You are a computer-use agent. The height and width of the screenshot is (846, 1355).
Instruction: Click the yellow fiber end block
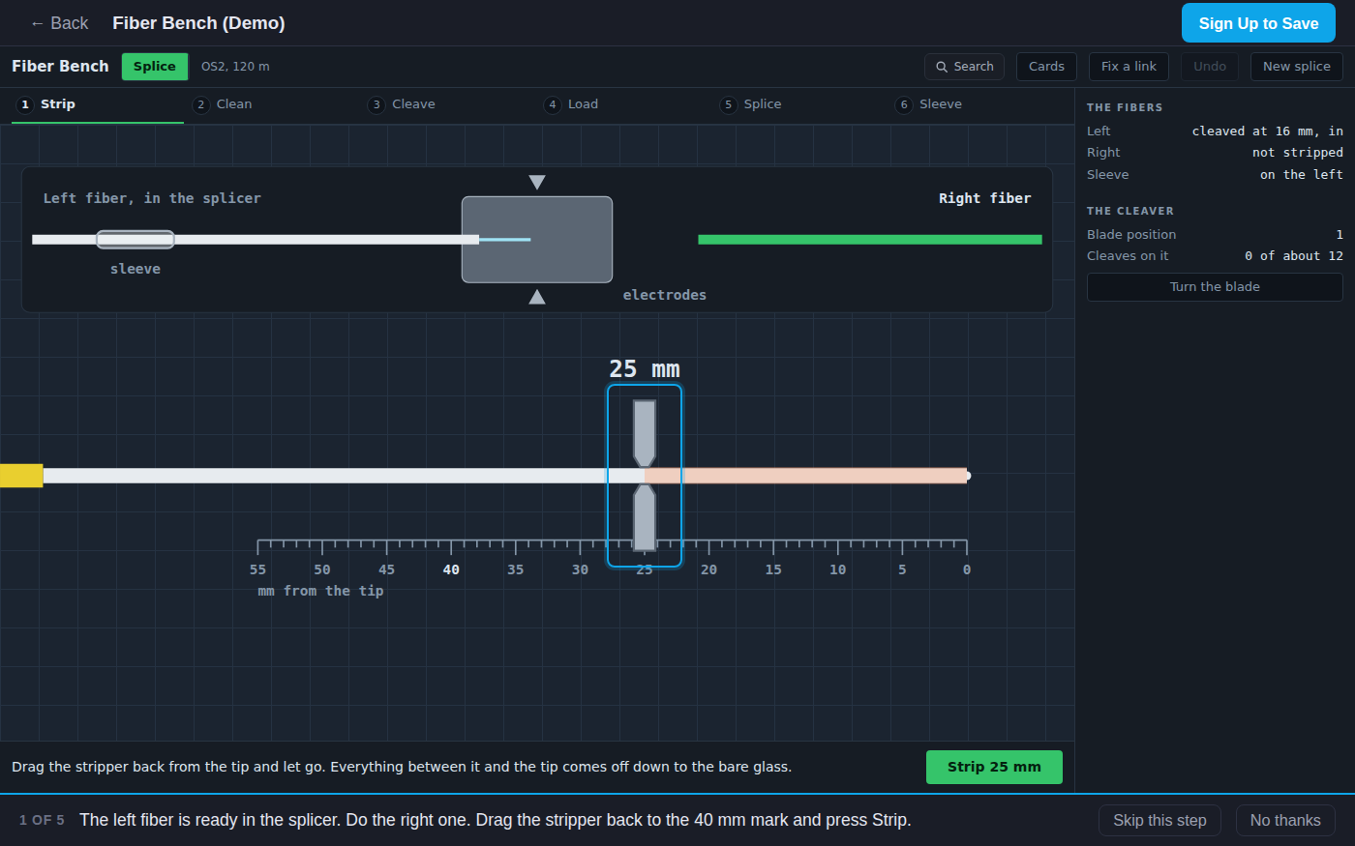point(21,476)
